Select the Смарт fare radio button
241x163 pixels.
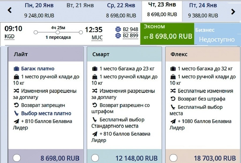pos(95,158)
